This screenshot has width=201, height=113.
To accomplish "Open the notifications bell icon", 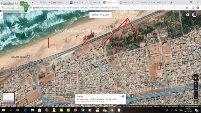I will tap(188, 15).
